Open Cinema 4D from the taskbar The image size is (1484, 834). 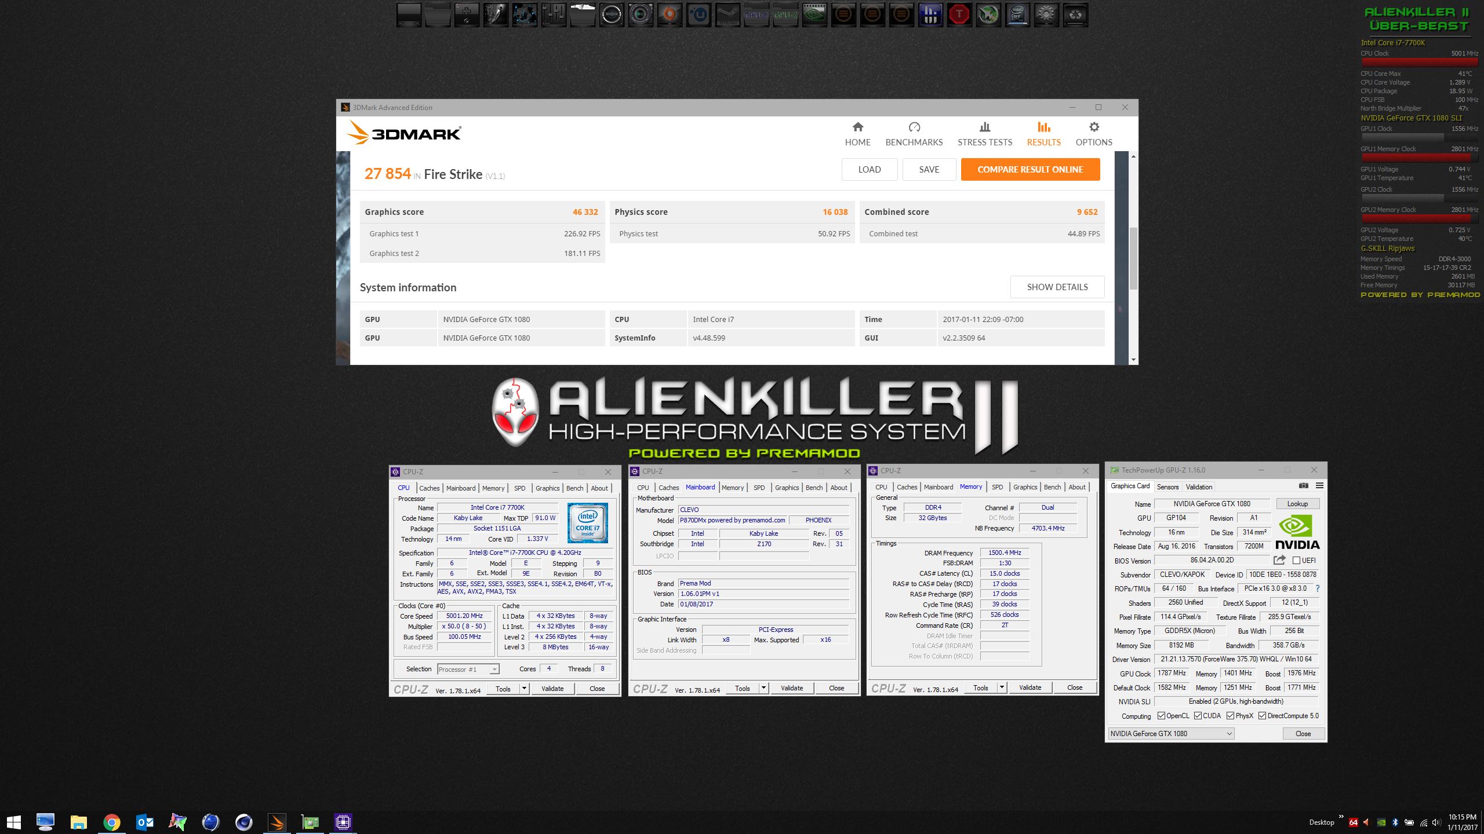tap(244, 822)
